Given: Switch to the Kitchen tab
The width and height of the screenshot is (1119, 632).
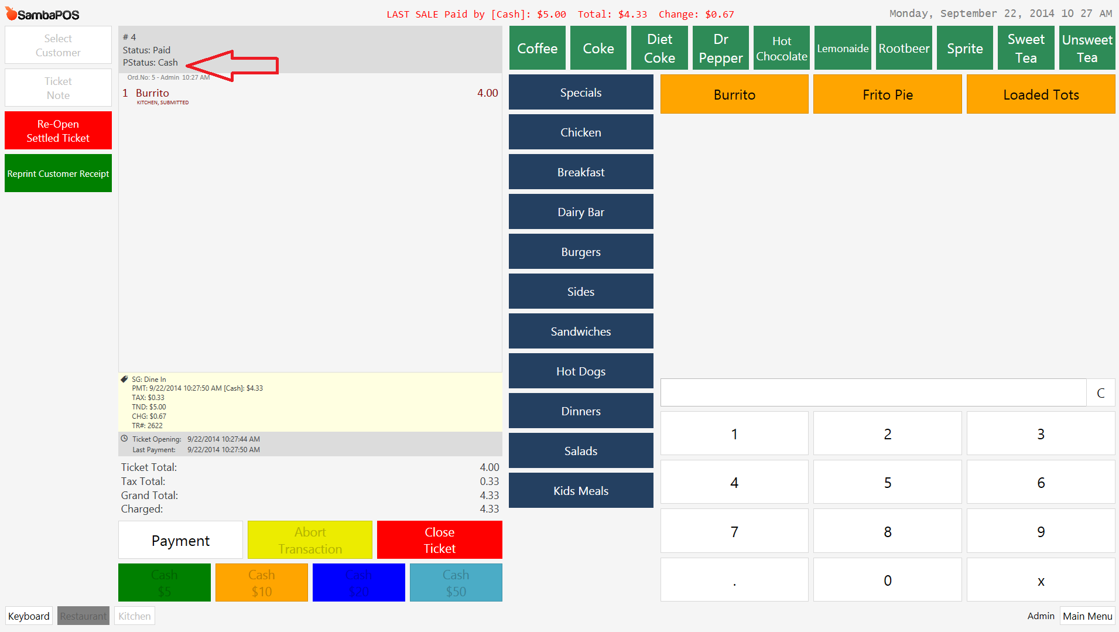Looking at the screenshot, I should click(x=134, y=616).
